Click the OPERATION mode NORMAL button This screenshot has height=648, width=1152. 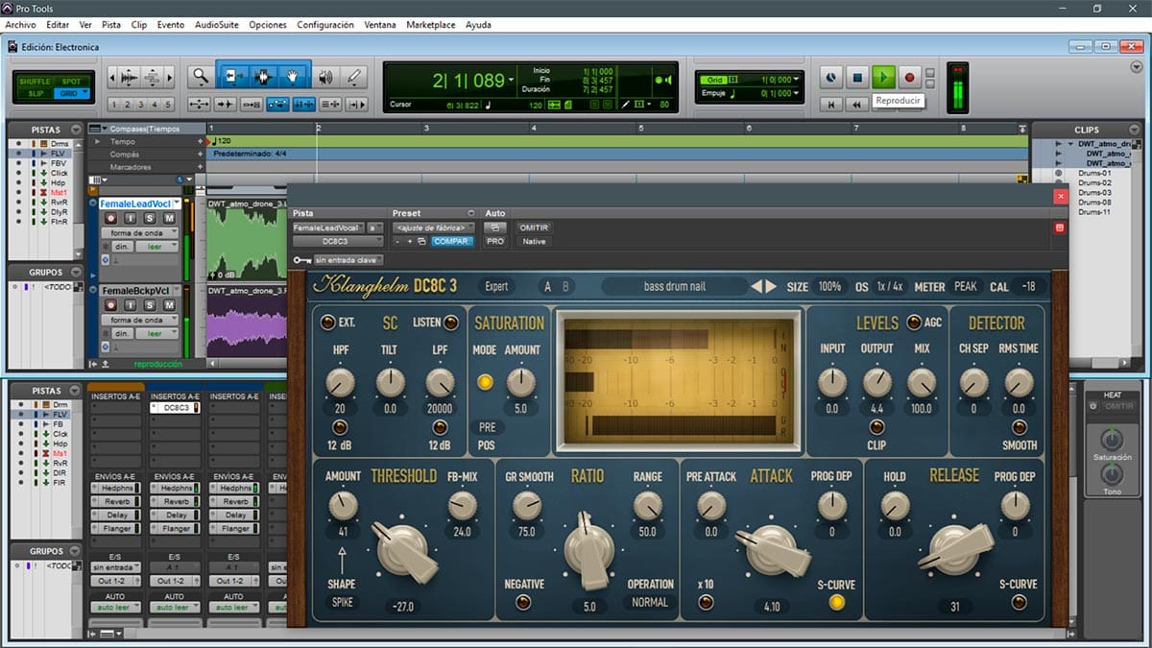[x=650, y=603]
